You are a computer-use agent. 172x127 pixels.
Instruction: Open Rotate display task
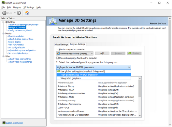pos(15,42)
